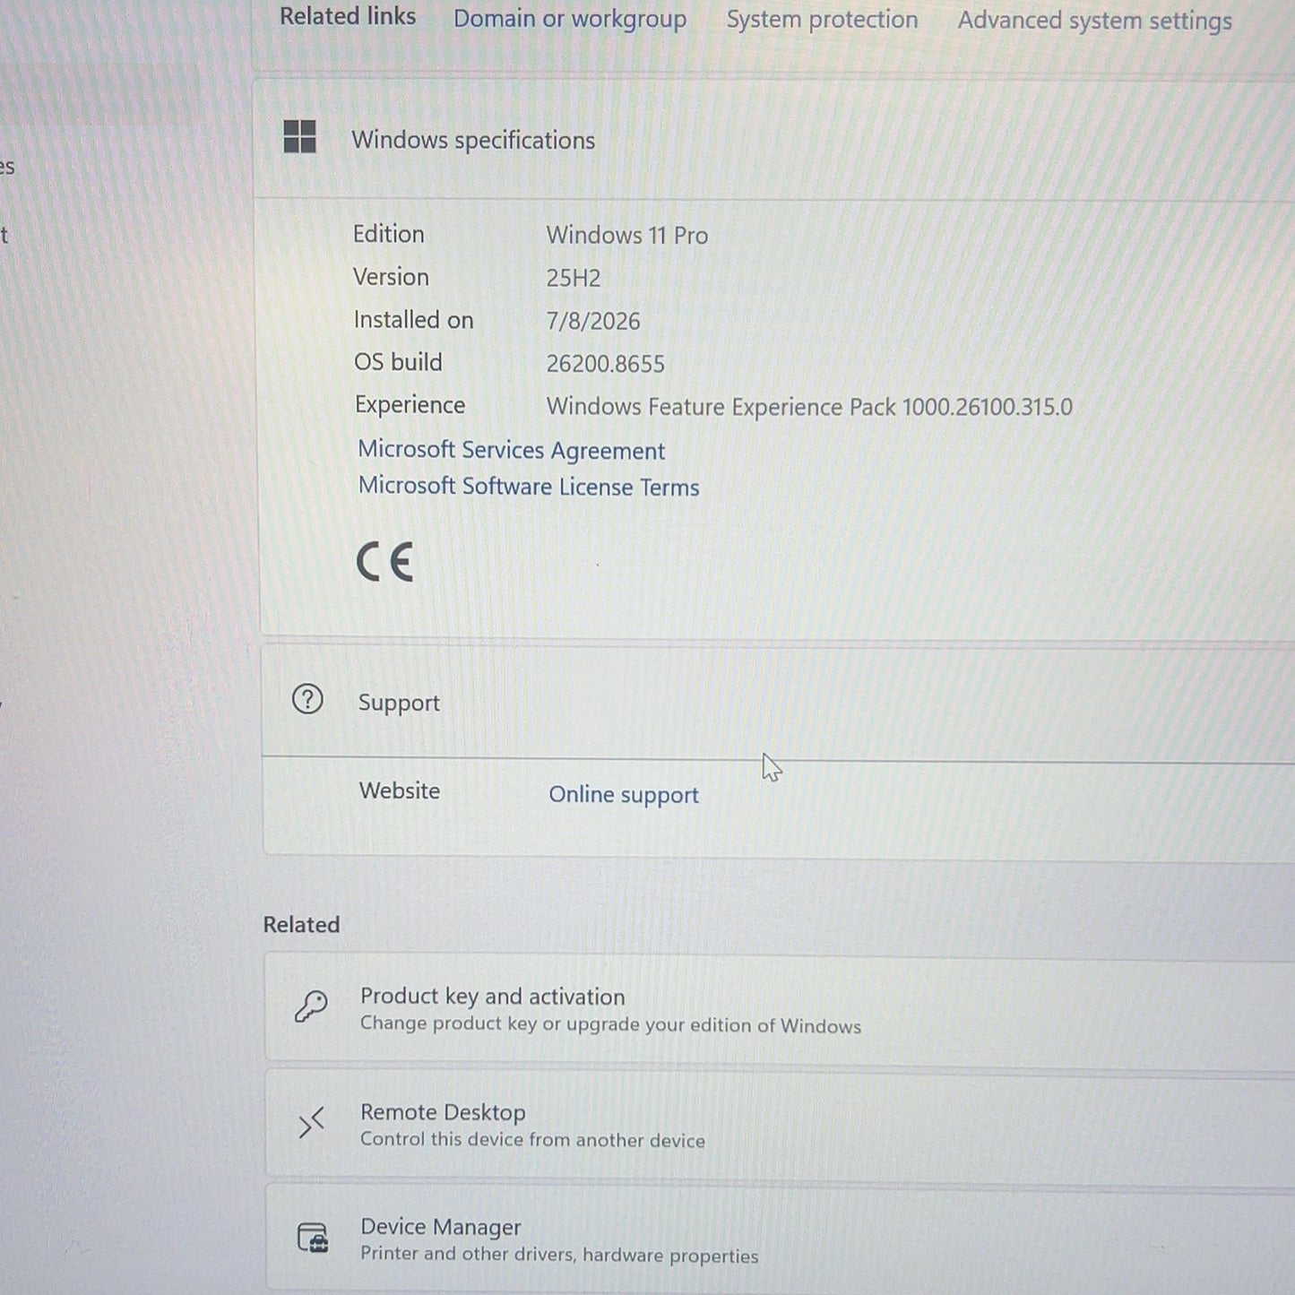
Task: Click Printer and other drivers description text
Action: [x=559, y=1255]
